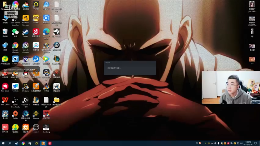Open the Windows Start menu
The image size is (260, 146).
tap(3, 143)
